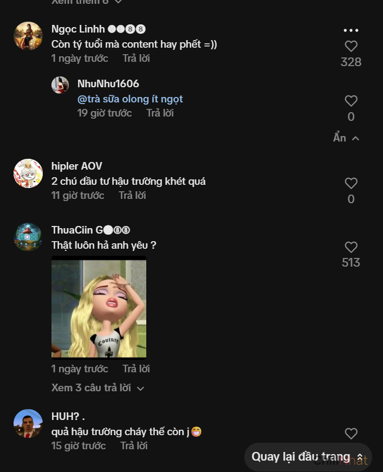Reply to NhuNhu1606's comment
Screen dimensions: 383x472
point(160,113)
